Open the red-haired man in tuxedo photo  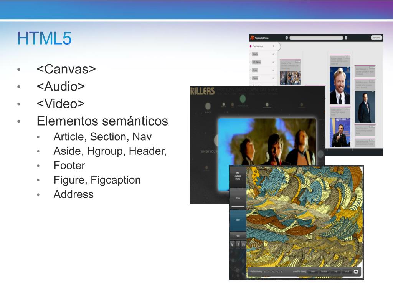(340, 86)
